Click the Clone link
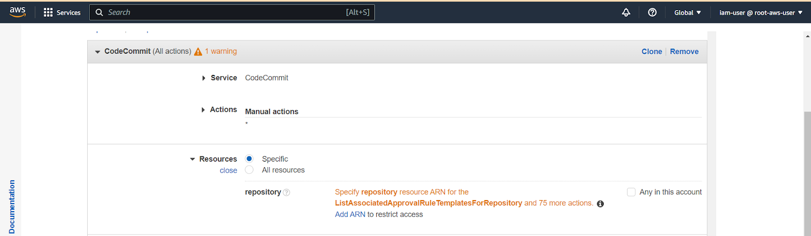Screen dimensions: 811x236 (652, 52)
